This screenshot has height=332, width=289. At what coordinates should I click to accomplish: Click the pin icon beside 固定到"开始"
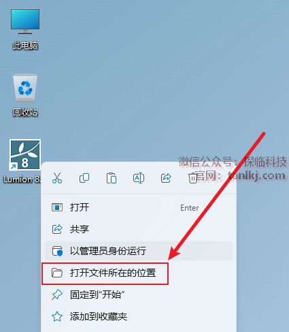coord(57,295)
